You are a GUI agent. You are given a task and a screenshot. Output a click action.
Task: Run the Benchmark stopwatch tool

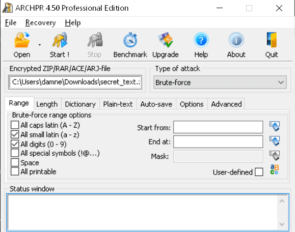[130, 40]
